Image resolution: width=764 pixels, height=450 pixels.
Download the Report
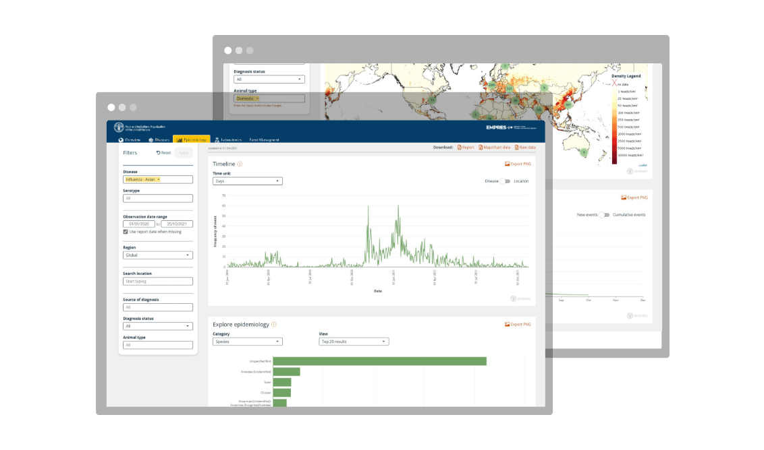click(466, 148)
